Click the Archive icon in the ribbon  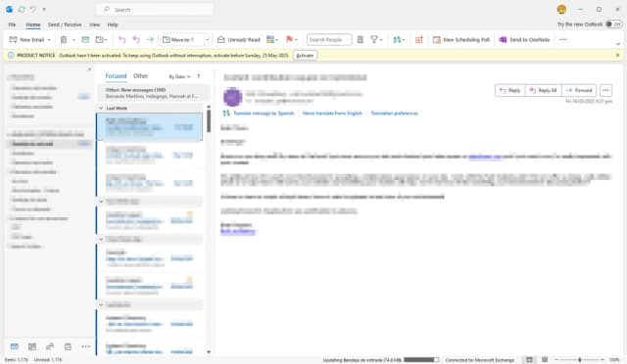click(x=85, y=39)
